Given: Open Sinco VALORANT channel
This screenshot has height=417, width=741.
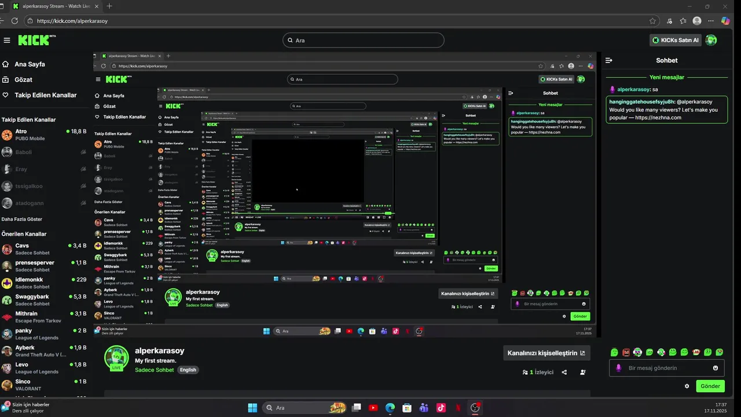Looking at the screenshot, I should [44, 385].
